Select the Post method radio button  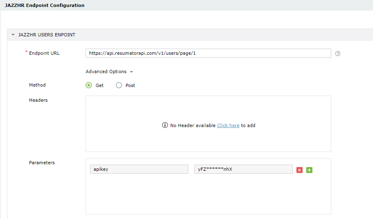click(119, 85)
